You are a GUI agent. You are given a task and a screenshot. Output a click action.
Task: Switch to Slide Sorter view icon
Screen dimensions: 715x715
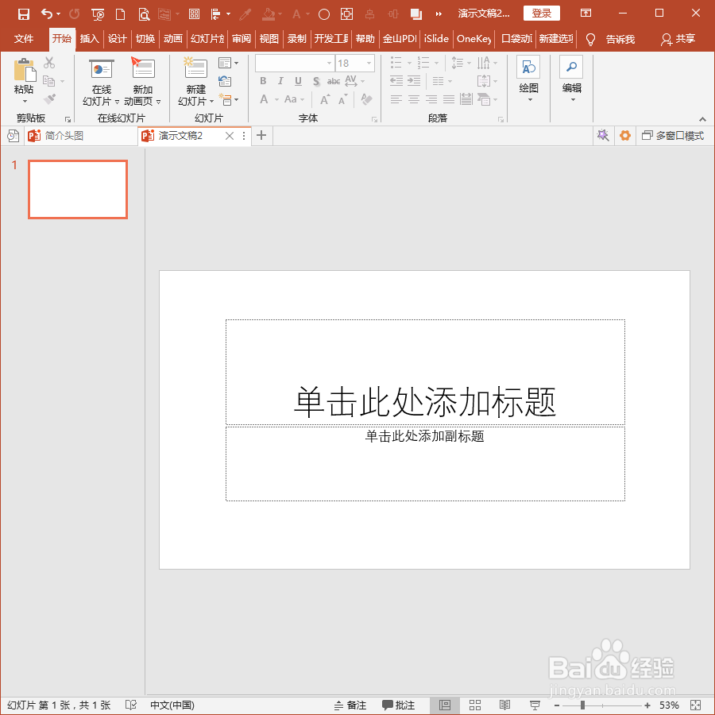pos(475,705)
